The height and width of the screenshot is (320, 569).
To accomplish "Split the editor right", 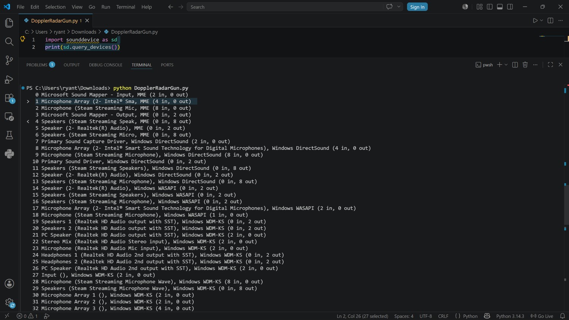I will [550, 20].
